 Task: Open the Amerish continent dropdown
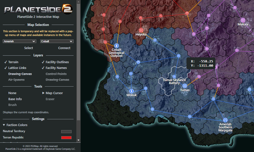(19, 41)
